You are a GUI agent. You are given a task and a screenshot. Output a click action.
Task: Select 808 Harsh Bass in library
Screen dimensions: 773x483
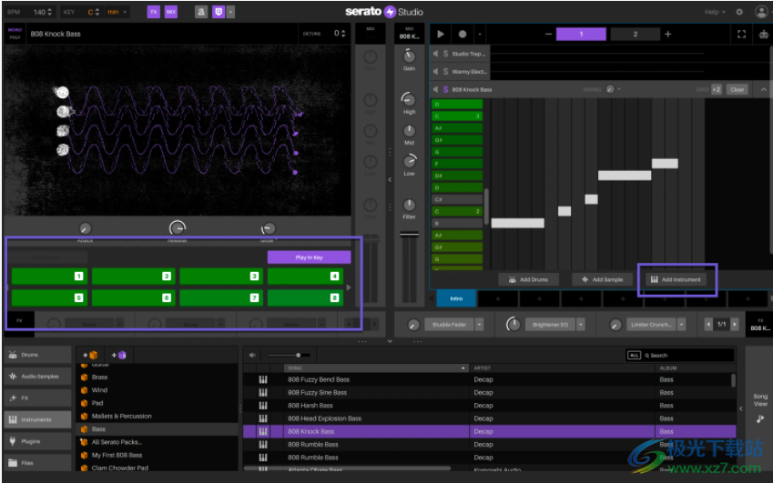click(x=310, y=406)
